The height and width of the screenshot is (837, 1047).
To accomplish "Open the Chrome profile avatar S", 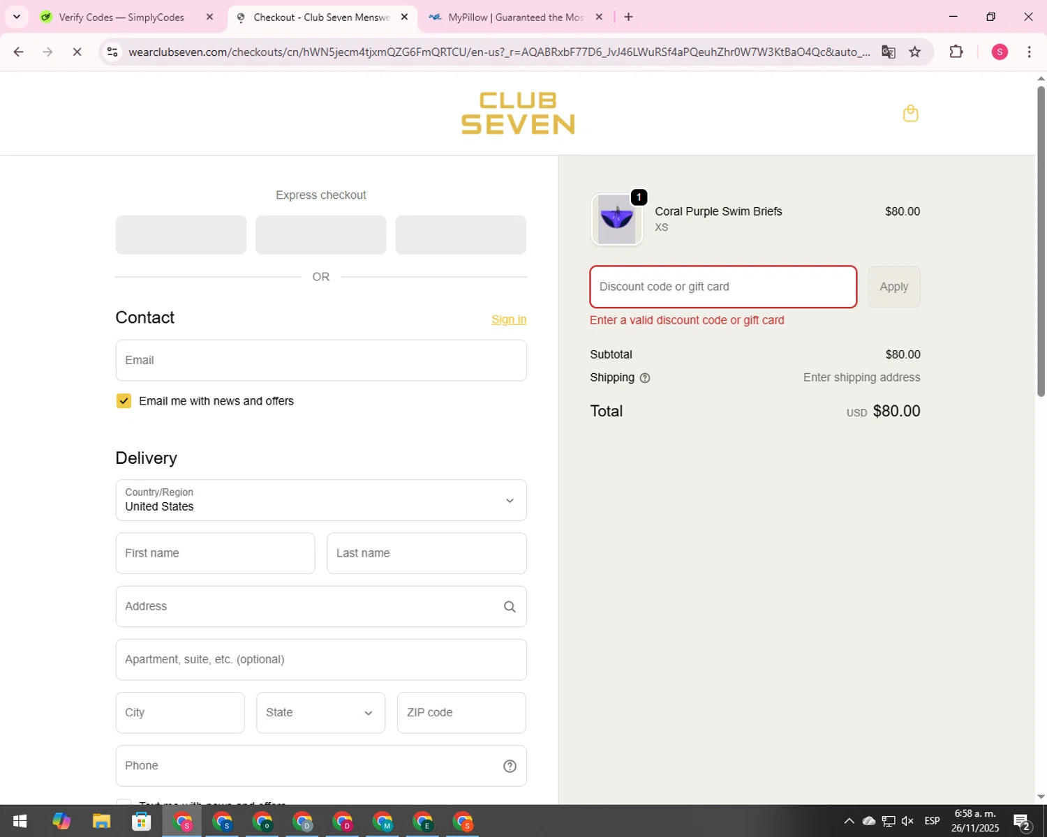I will pos(1000,52).
